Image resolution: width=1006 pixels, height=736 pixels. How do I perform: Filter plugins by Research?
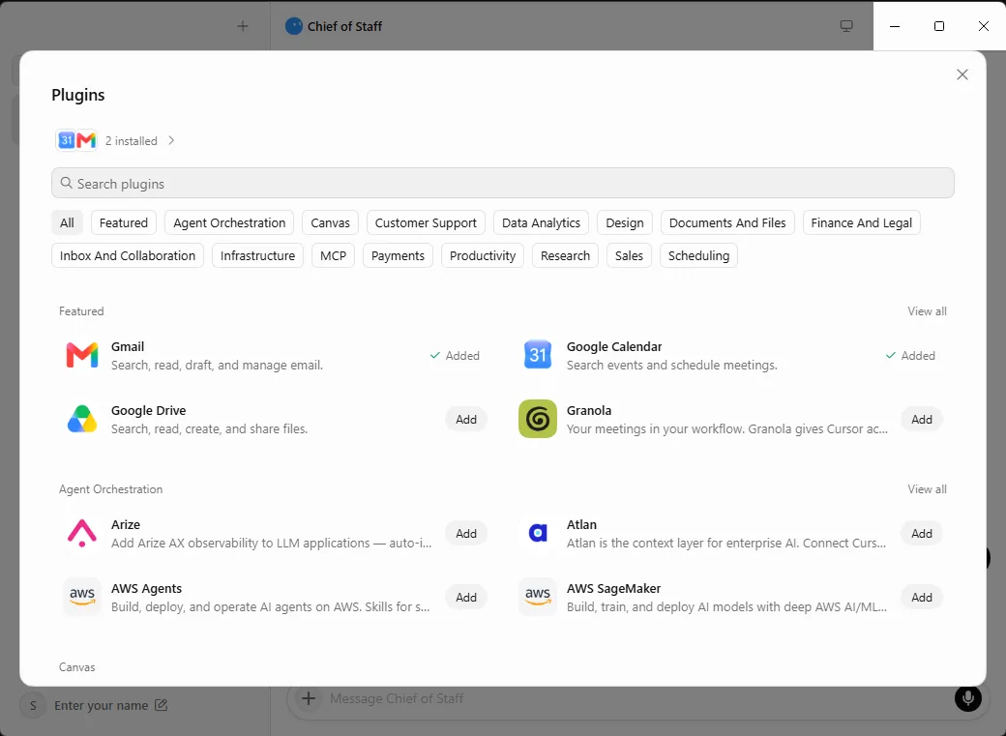(x=565, y=255)
